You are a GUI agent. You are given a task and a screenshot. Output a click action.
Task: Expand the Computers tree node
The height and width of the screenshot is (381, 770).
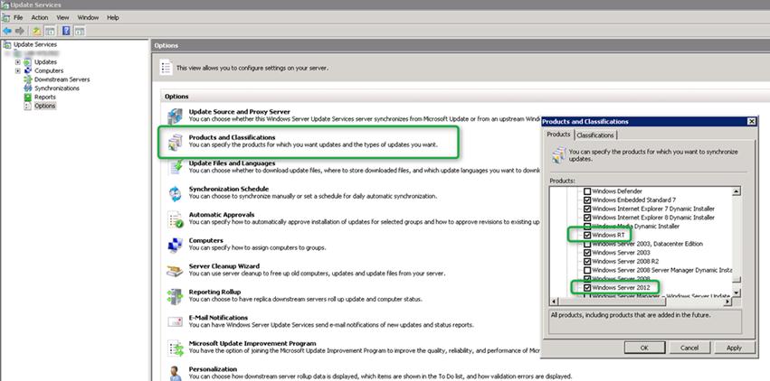(17, 70)
